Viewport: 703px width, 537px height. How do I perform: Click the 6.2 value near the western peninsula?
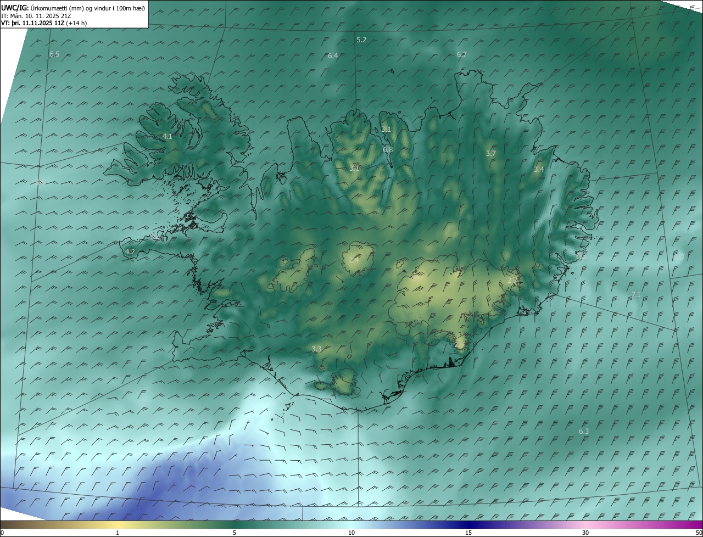point(154,237)
